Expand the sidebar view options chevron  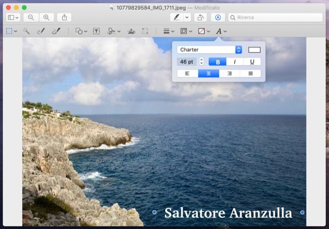(17, 18)
